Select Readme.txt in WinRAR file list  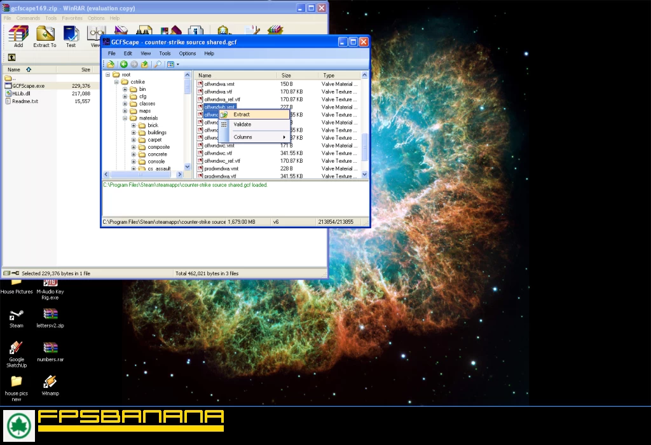point(25,101)
